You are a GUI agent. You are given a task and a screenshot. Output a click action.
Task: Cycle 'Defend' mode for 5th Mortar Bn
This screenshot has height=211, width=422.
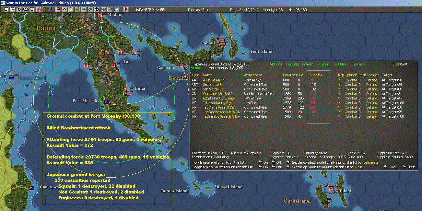(372, 89)
